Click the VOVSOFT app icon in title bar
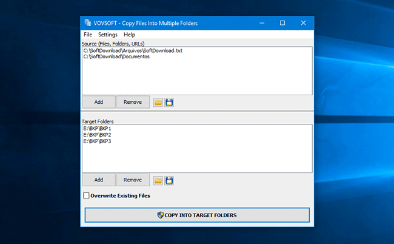 tap(88, 23)
